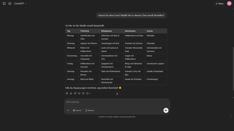This screenshot has height=131, width=234.
Task: Click the Mittagessen column header
Action: coord(106,31)
